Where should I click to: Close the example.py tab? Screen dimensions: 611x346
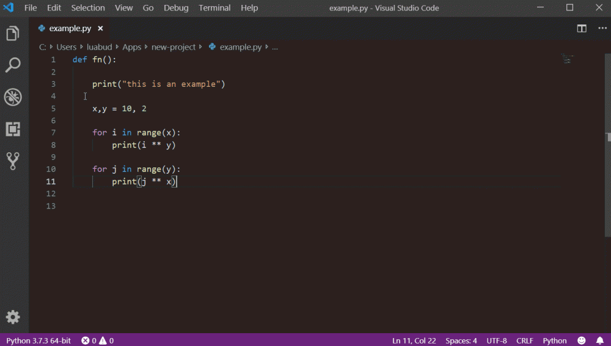point(100,29)
